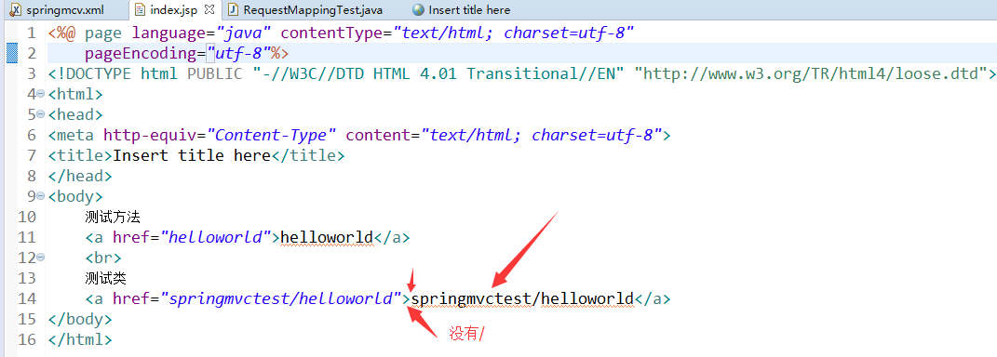
Task: Click the loose.dtd URL string on line 3
Action: (x=811, y=73)
